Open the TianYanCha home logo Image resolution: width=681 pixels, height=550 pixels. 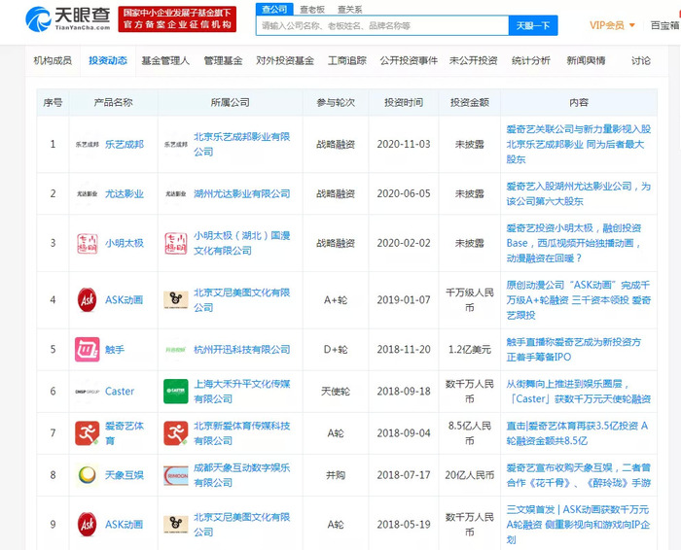point(68,19)
